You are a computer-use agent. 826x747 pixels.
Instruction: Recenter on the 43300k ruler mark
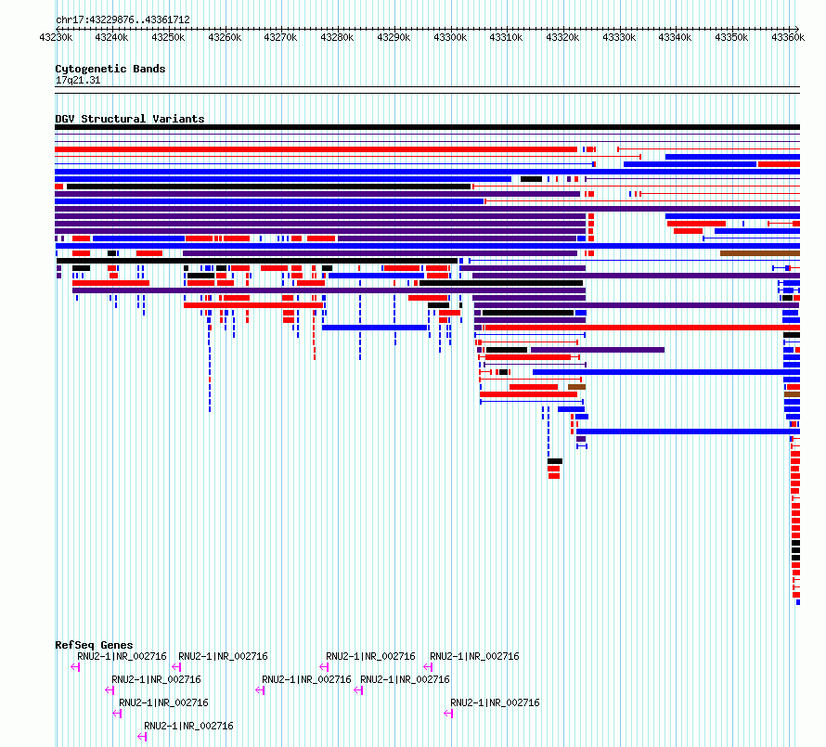click(450, 37)
